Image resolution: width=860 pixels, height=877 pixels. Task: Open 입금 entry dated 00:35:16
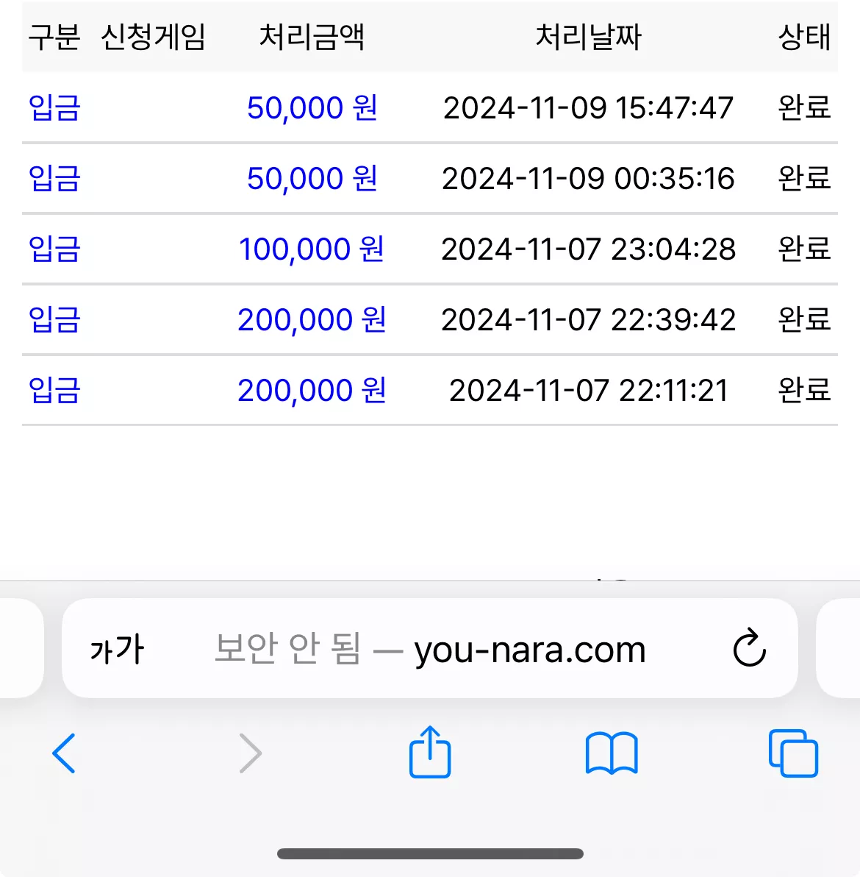pos(54,178)
